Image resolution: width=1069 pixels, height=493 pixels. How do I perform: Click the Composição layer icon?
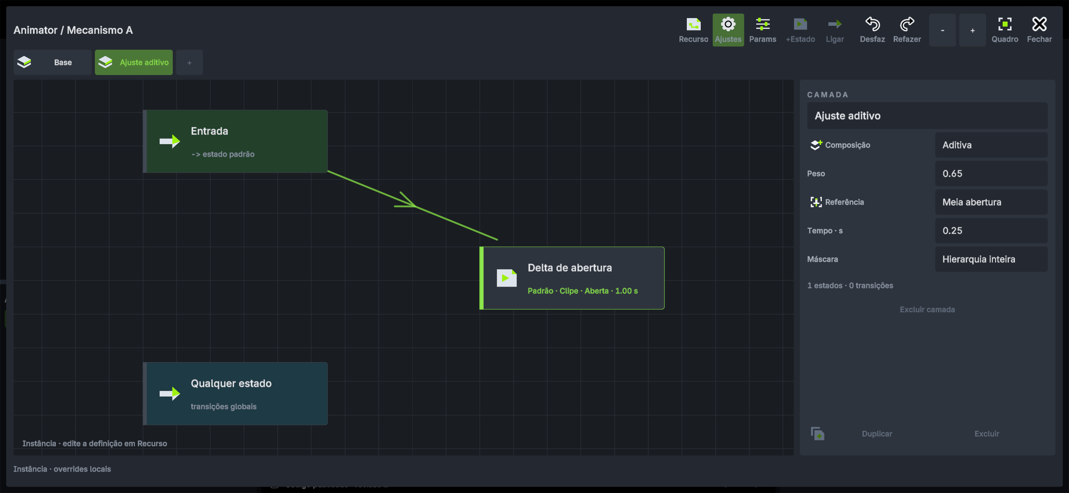[816, 145]
